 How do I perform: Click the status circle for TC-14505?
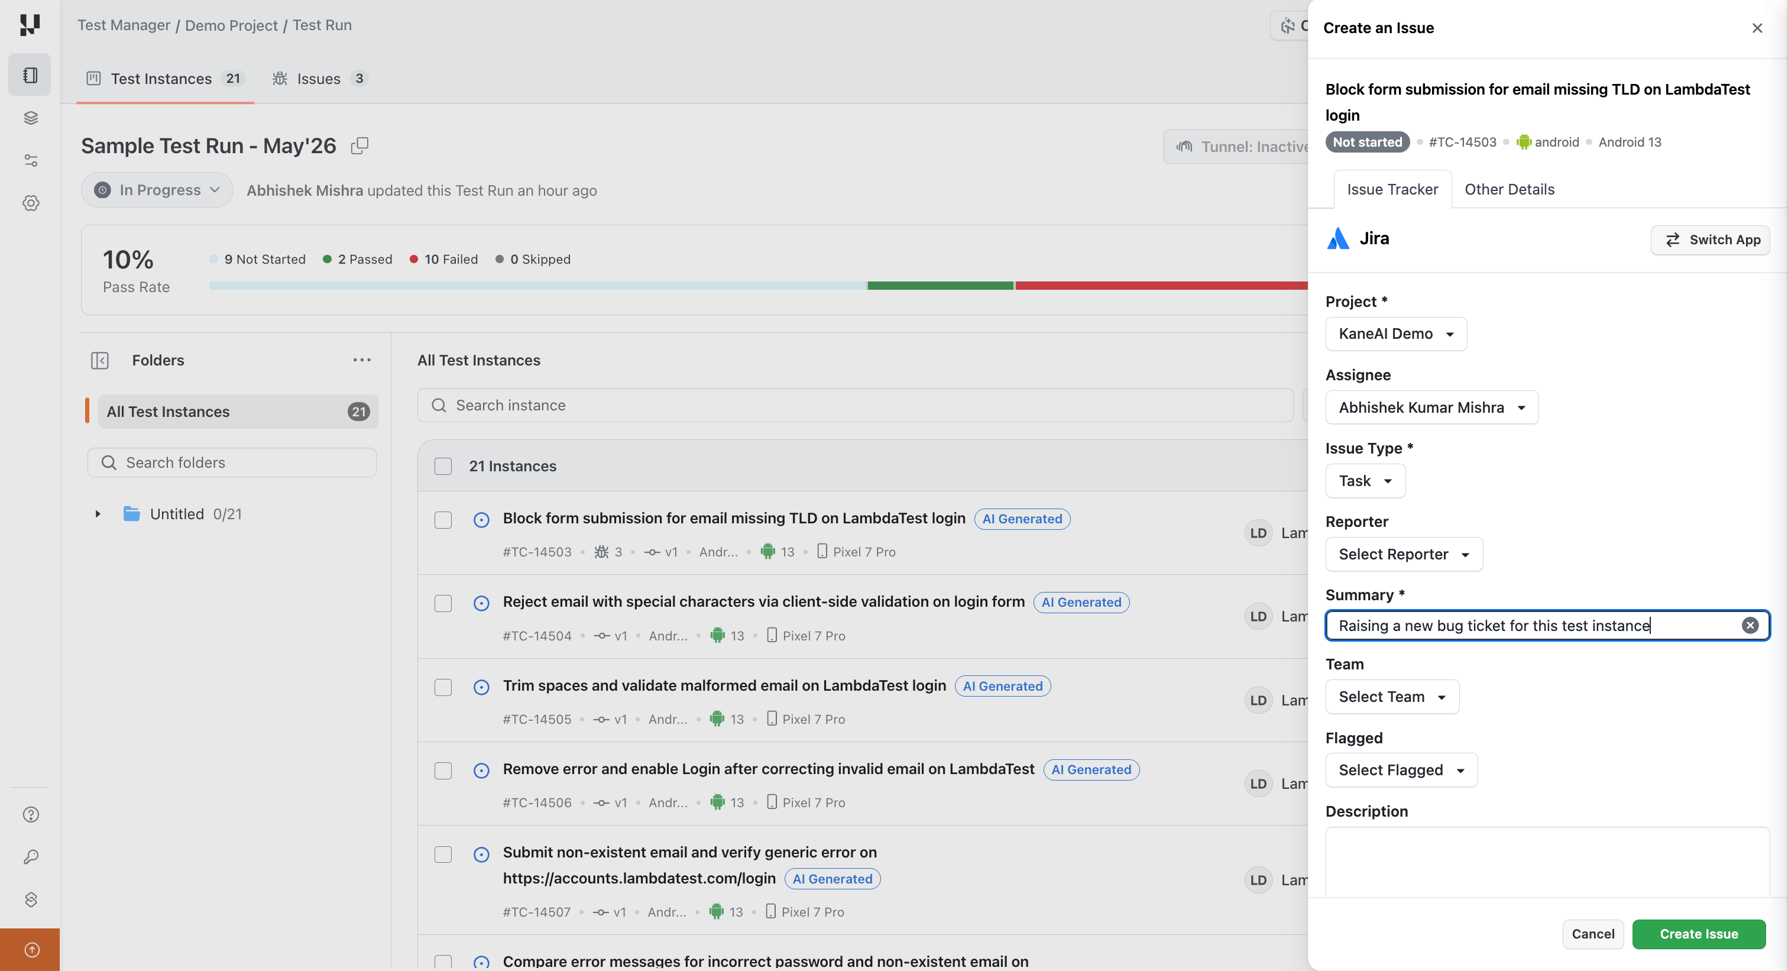pos(481,687)
